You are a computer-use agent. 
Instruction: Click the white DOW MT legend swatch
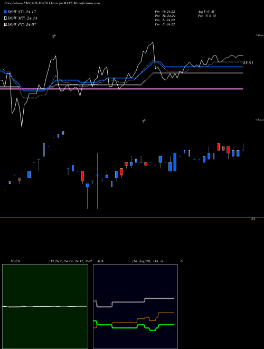(x=6, y=19)
